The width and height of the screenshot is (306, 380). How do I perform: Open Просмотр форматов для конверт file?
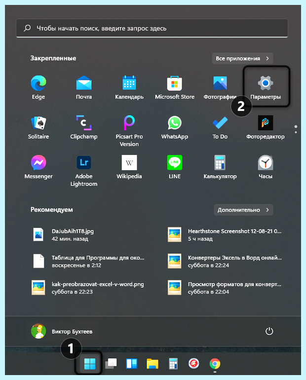[x=225, y=288]
